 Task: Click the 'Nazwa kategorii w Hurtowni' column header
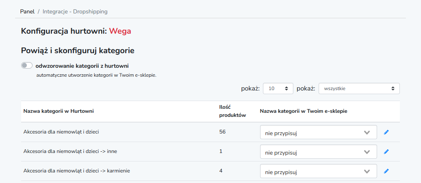coord(59,111)
